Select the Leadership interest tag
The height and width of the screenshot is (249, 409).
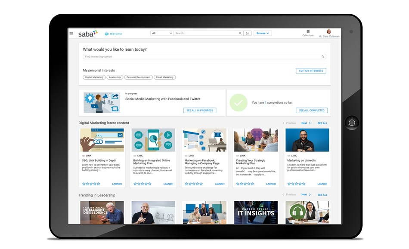115,77
